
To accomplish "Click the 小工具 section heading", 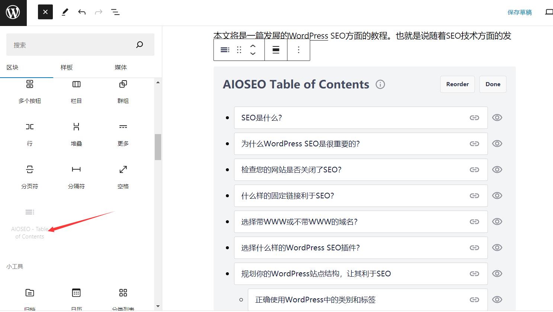I will tap(15, 266).
